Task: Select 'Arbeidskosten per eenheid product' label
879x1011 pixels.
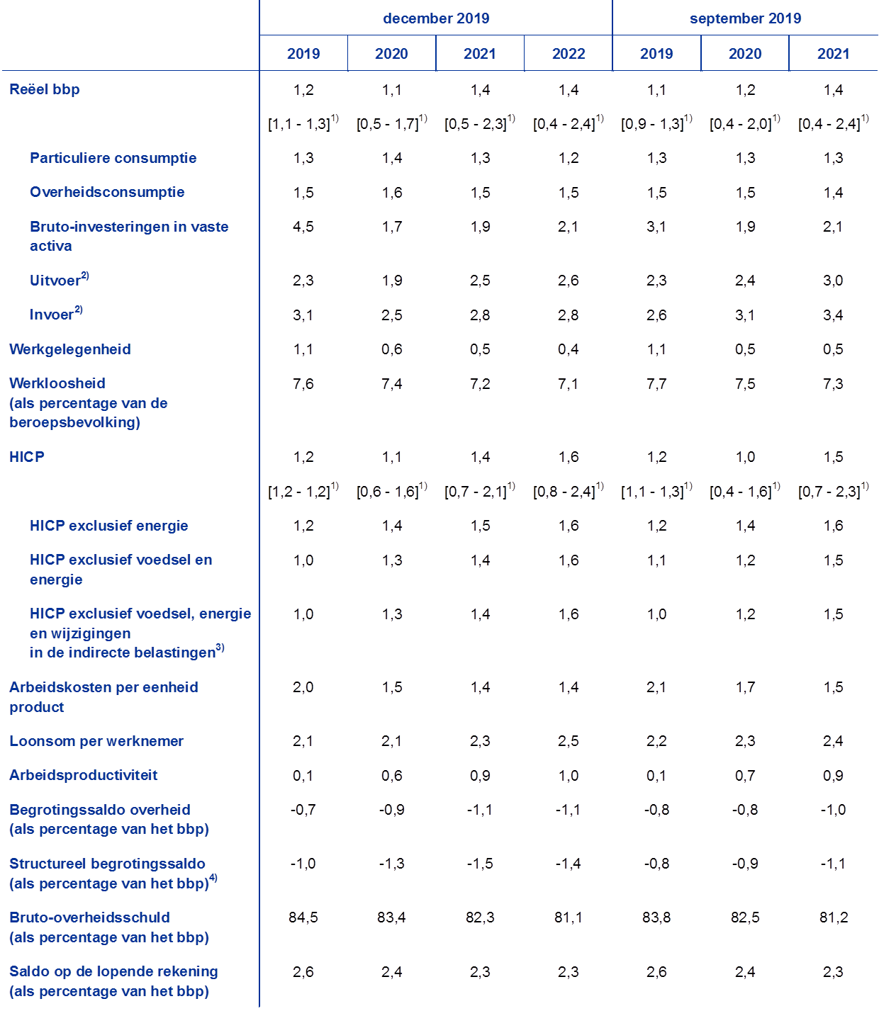Action: (x=103, y=697)
